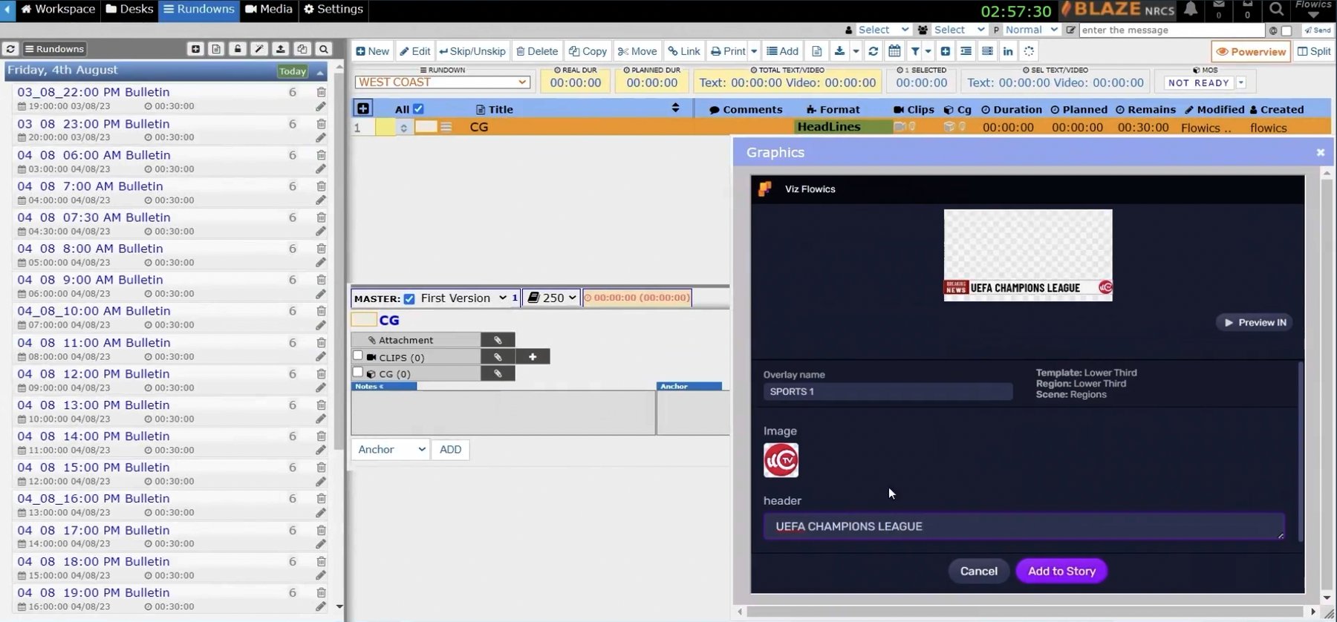Expand the Anchor dropdown

click(391, 449)
